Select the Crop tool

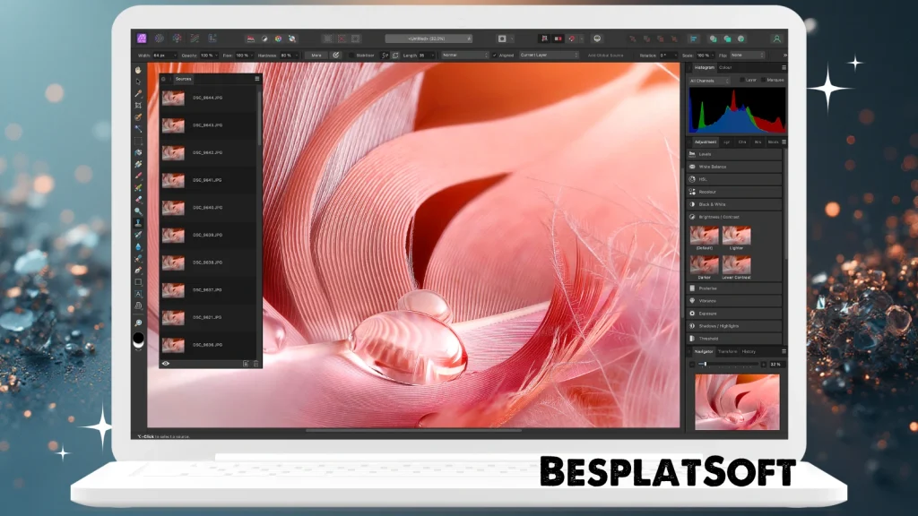point(139,103)
